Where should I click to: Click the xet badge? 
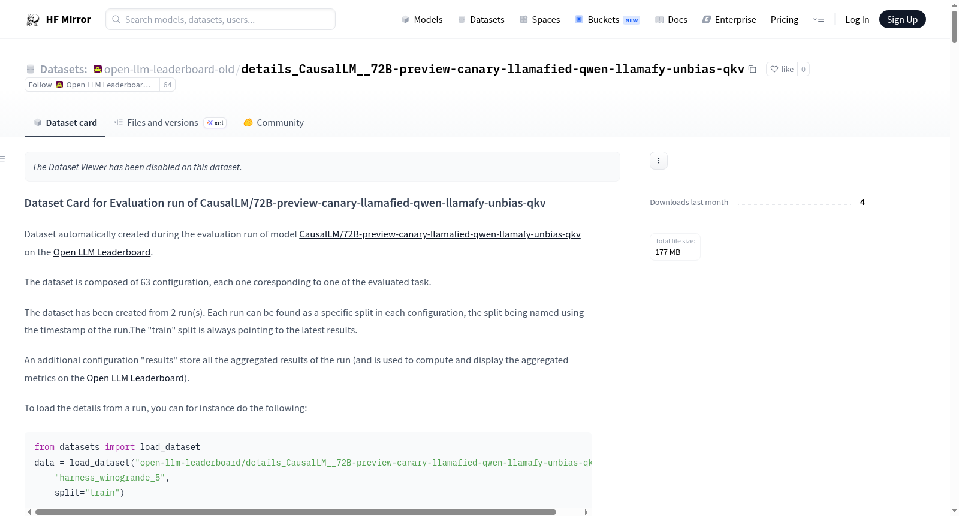pyautogui.click(x=215, y=123)
